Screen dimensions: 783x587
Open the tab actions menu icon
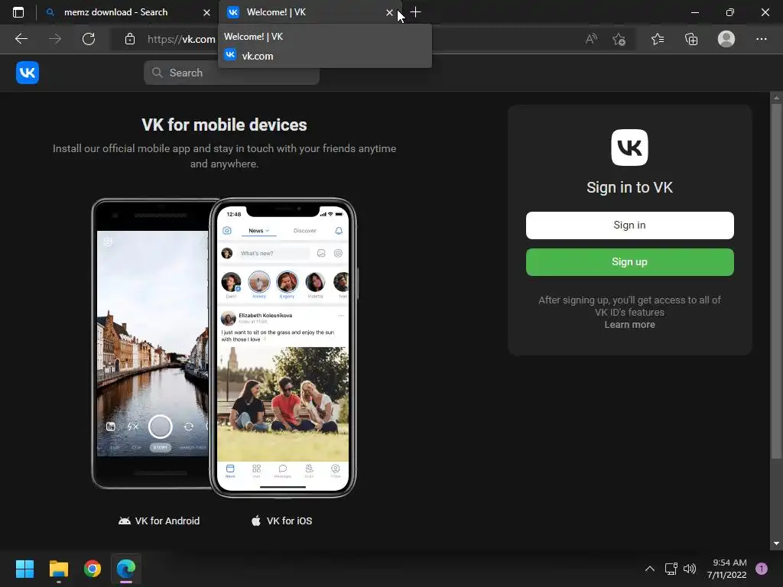[18, 12]
